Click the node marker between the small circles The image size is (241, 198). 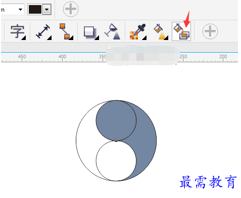tap(116, 140)
